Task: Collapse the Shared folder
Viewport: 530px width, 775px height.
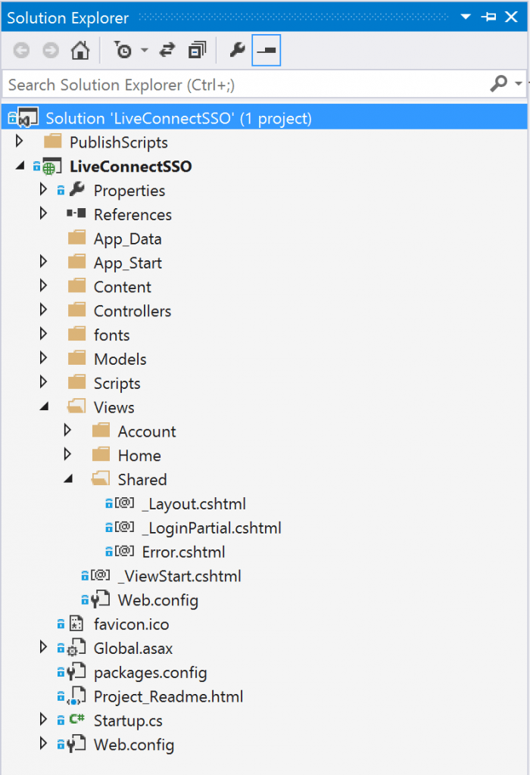Action: tap(68, 478)
